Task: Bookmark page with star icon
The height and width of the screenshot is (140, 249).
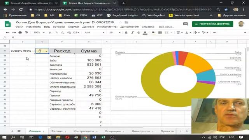Action: click(226, 9)
